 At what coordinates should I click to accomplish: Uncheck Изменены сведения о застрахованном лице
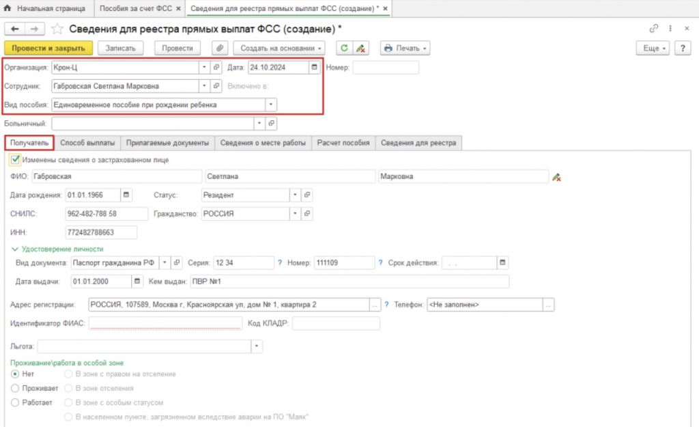click(15, 159)
